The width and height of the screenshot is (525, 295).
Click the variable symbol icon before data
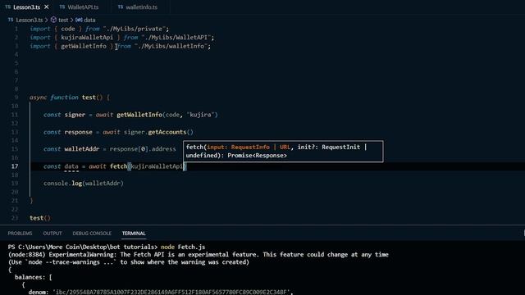79,20
